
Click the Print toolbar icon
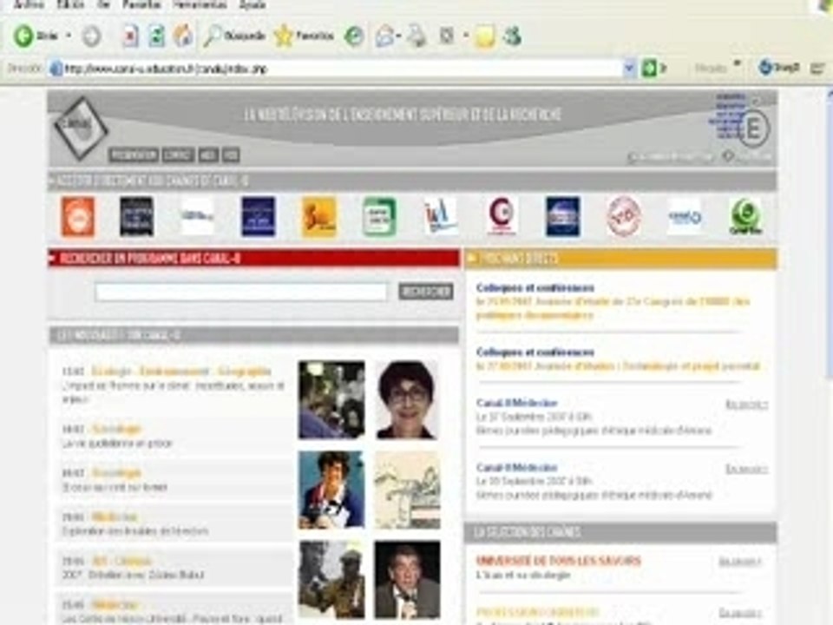417,36
